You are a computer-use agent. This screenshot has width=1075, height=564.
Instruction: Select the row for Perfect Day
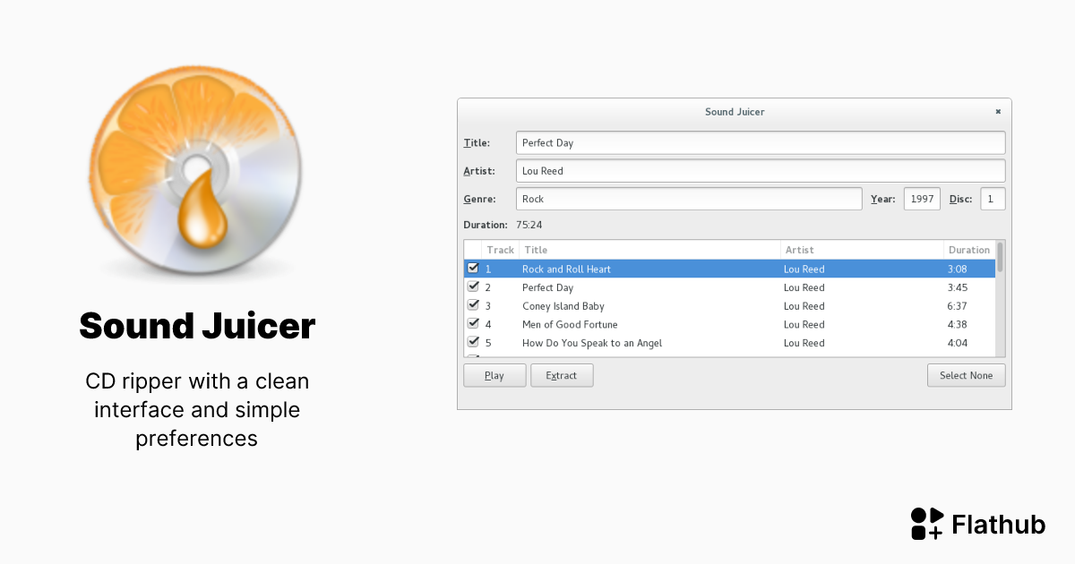[627, 286]
